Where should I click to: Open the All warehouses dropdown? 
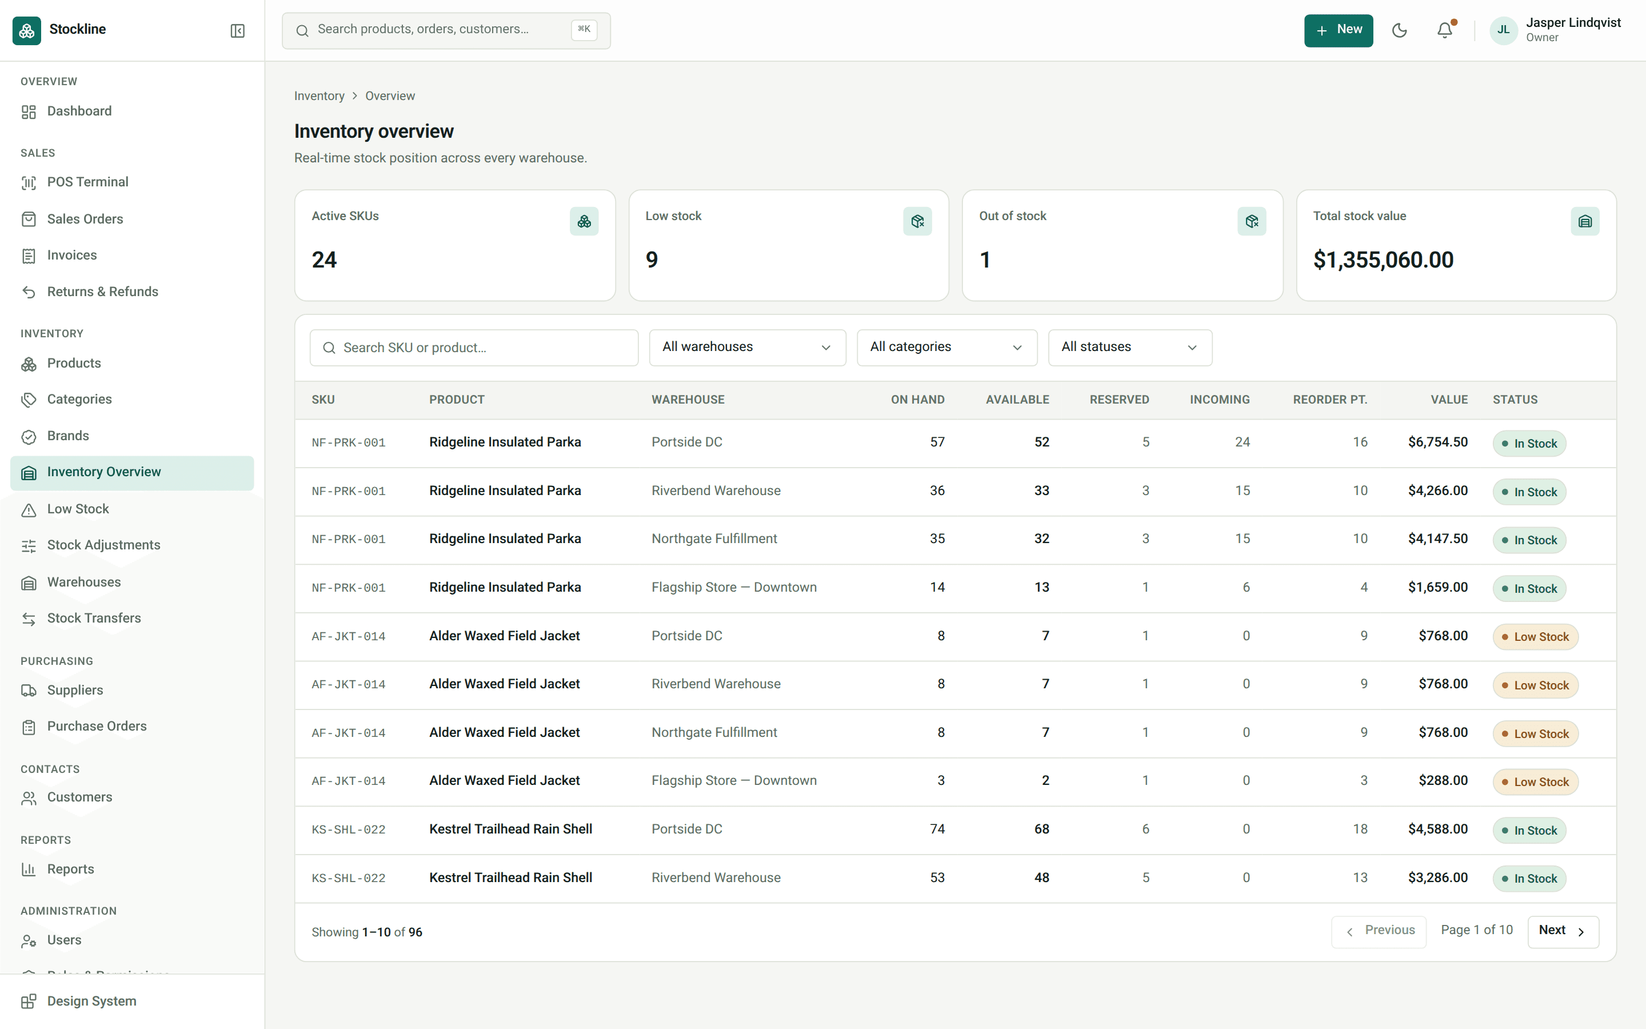click(748, 347)
